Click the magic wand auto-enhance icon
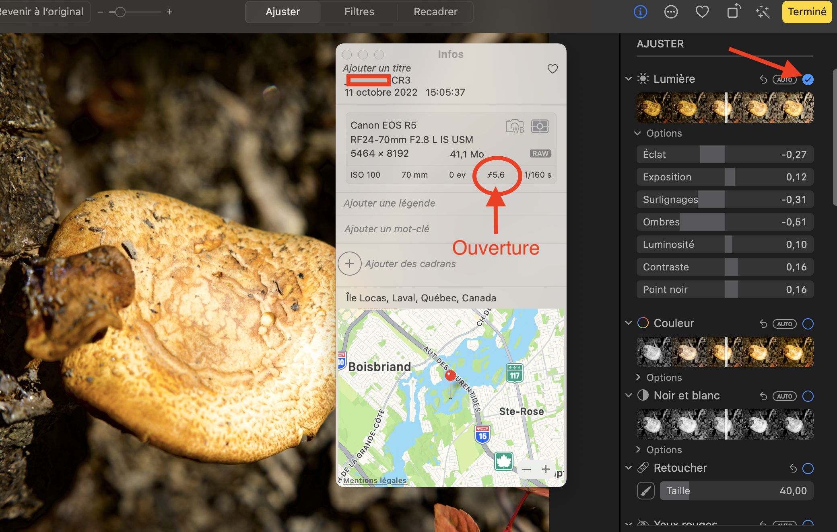The image size is (837, 532). 763,12
